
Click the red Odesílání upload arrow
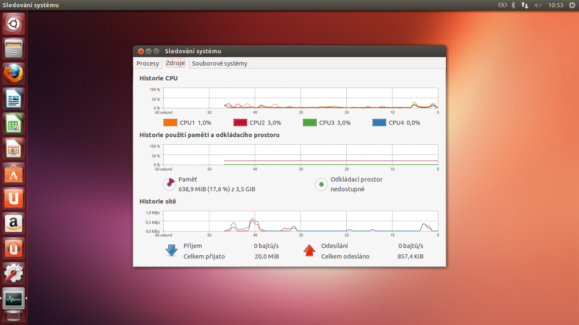pyautogui.click(x=309, y=251)
